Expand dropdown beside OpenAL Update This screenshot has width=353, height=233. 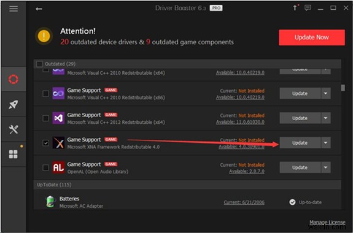point(326,167)
